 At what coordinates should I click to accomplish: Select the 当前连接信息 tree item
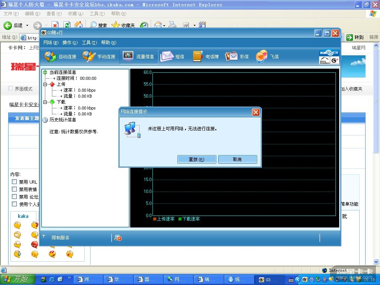coord(63,72)
